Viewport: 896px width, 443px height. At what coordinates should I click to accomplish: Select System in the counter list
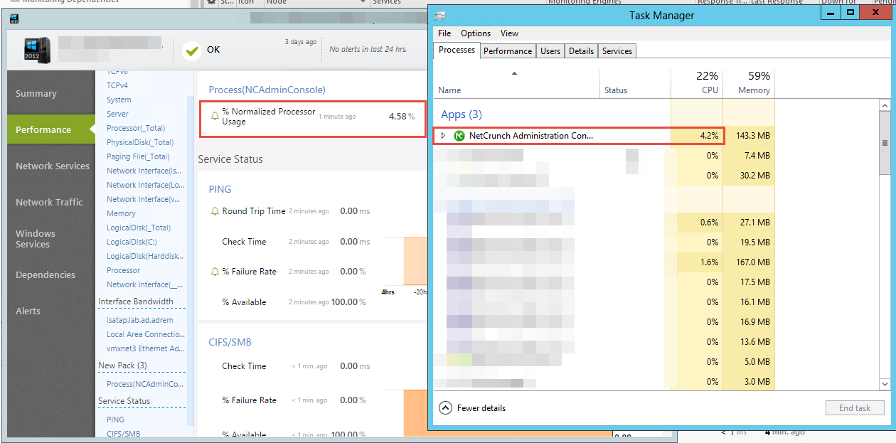tap(119, 100)
